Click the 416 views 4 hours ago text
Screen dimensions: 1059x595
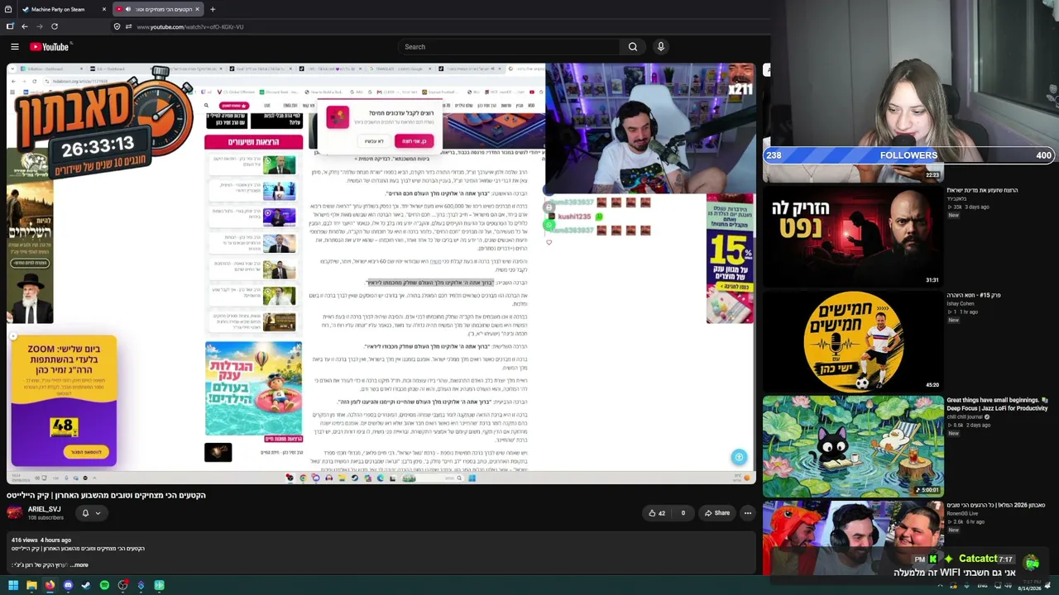pos(41,540)
